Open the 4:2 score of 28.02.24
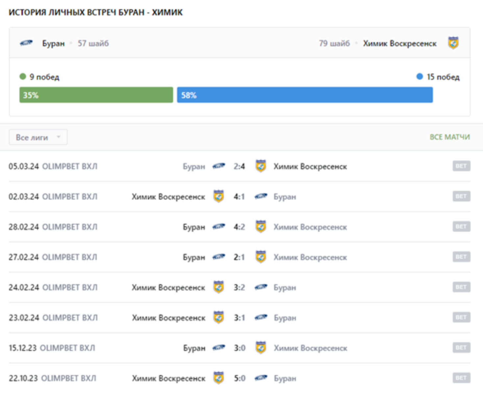 point(239,227)
